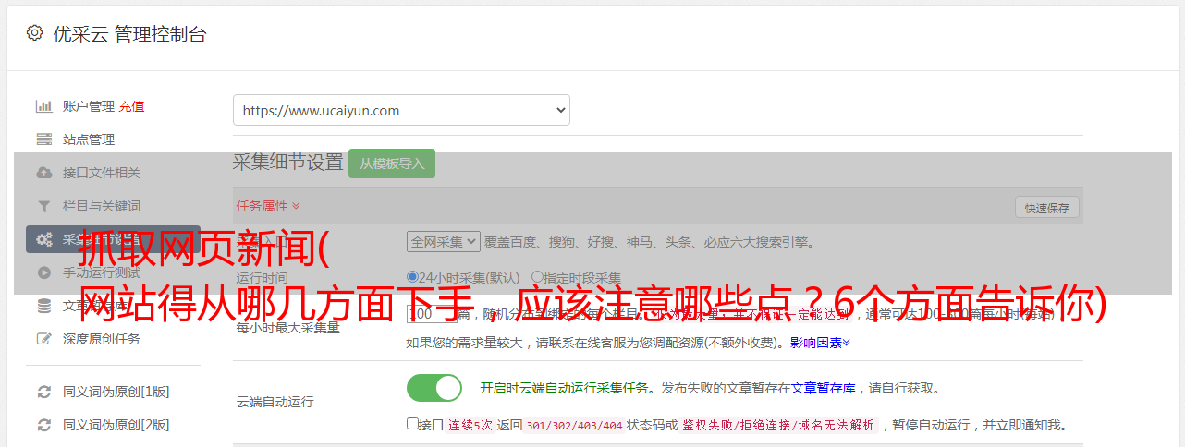
Task: Open 栏目与关键词 menu item
Action: 102,206
